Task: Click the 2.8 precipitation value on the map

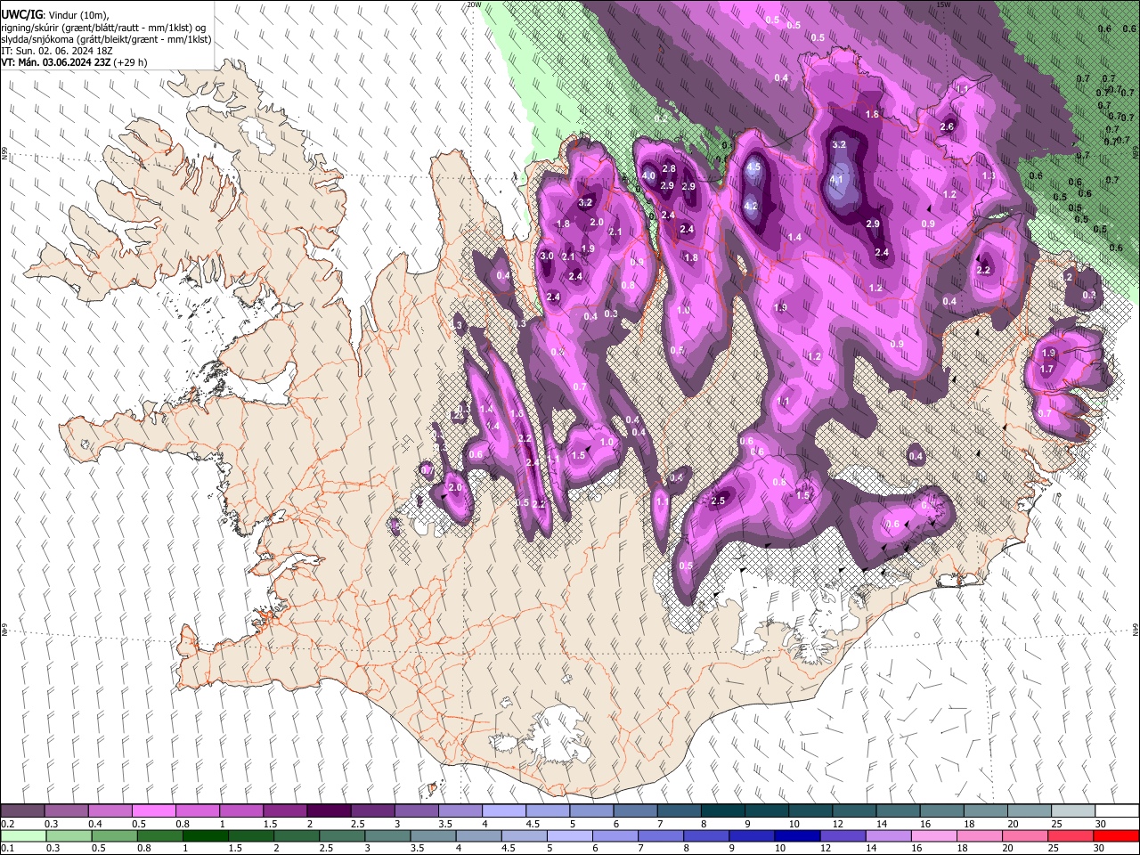Action: point(670,168)
